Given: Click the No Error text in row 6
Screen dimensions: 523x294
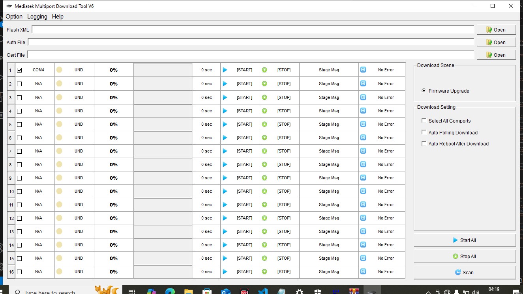Looking at the screenshot, I should tap(386, 138).
